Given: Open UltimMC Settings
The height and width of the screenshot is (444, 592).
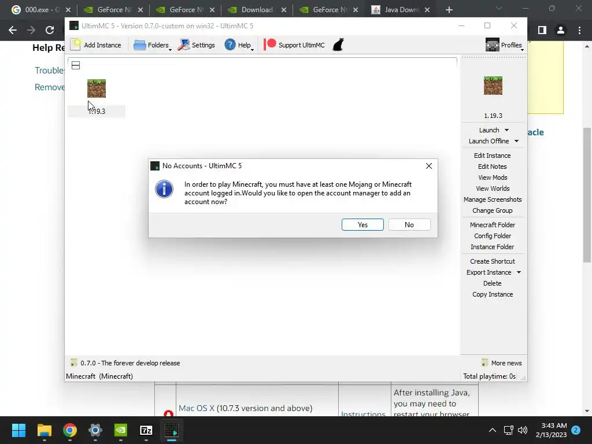Looking at the screenshot, I should point(197,45).
